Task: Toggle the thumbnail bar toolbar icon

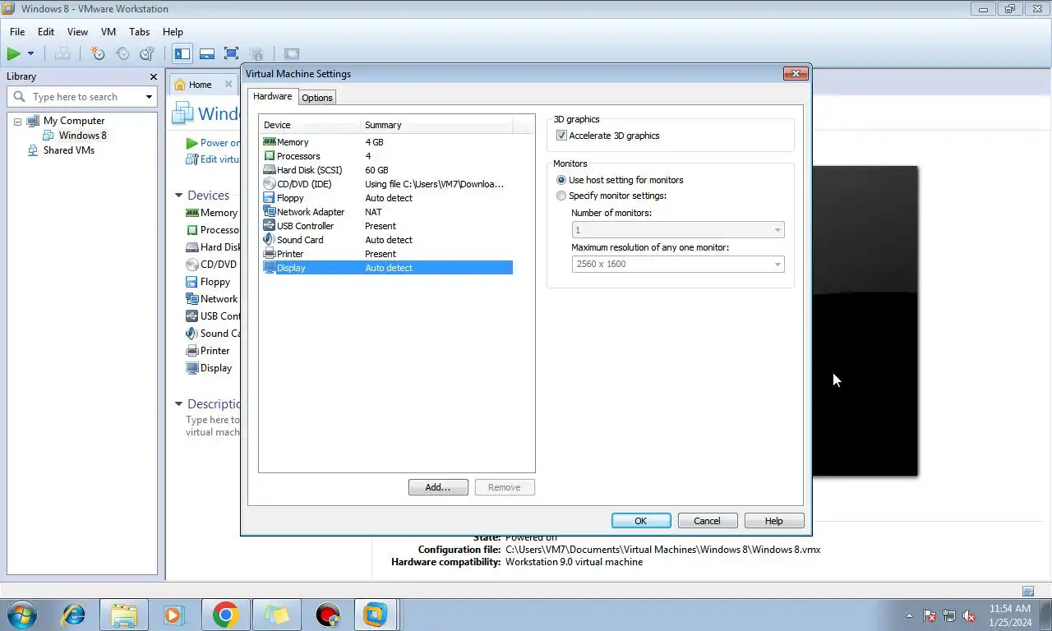Action: point(207,53)
